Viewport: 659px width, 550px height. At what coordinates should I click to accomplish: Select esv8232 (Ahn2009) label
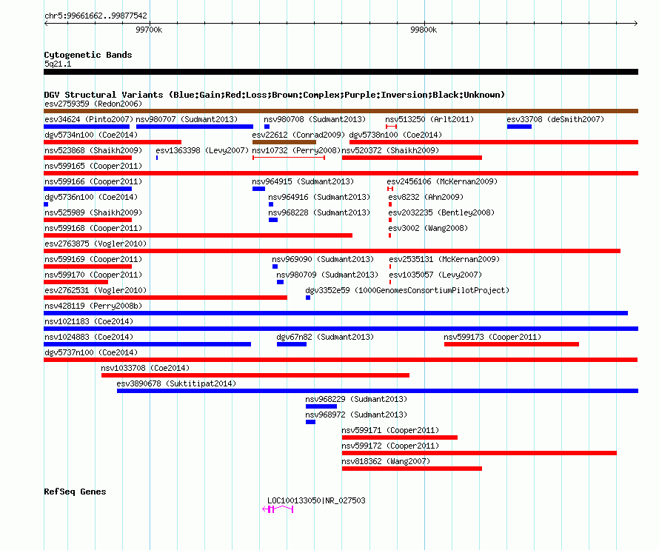click(x=426, y=197)
